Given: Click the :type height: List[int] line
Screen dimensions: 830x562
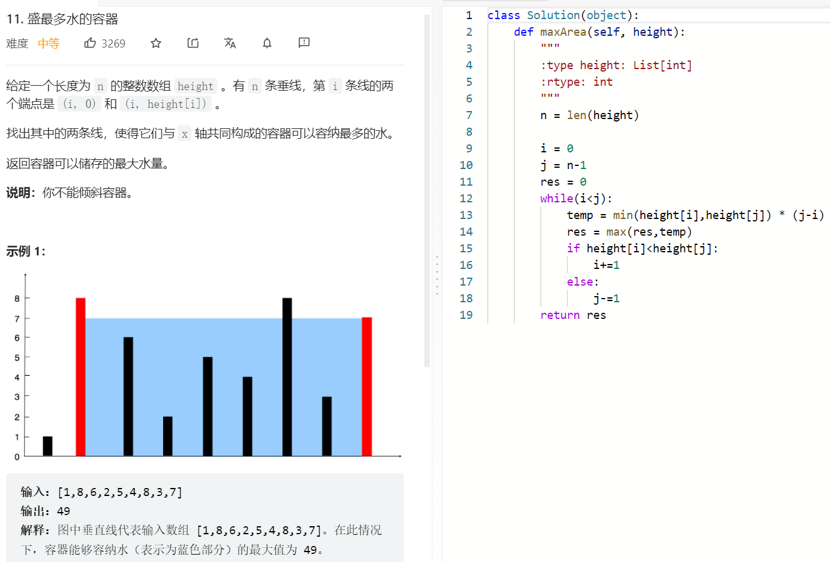Looking at the screenshot, I should point(616,65).
